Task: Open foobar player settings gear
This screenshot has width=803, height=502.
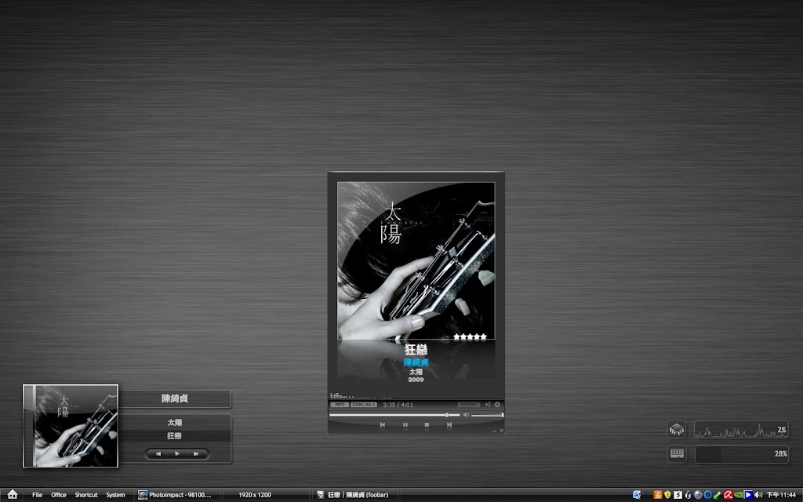Action: 497,404
